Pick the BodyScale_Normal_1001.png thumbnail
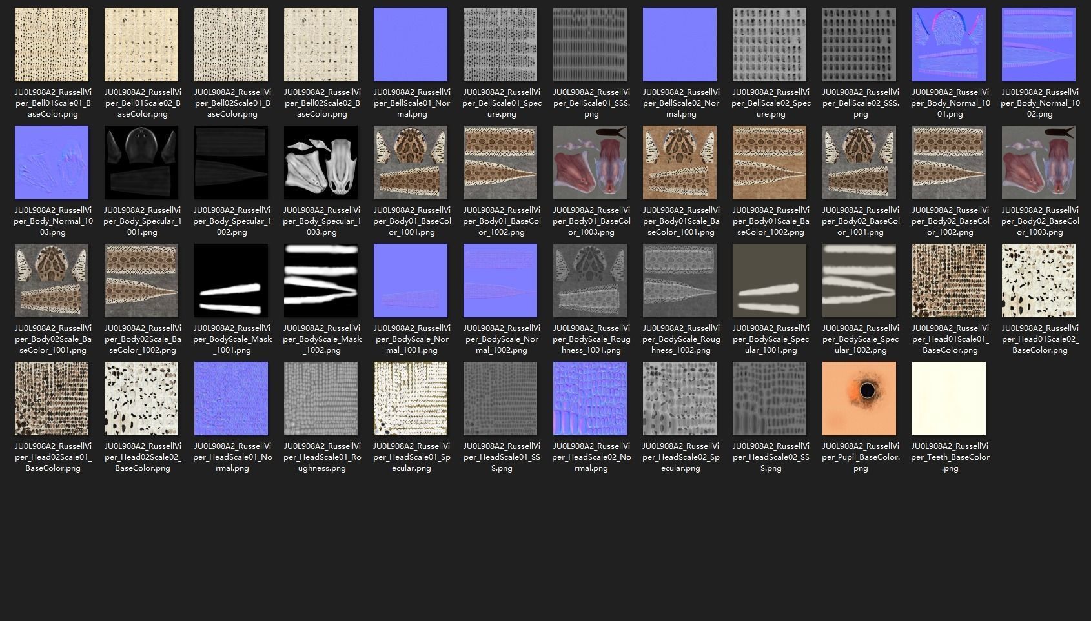 coord(411,281)
